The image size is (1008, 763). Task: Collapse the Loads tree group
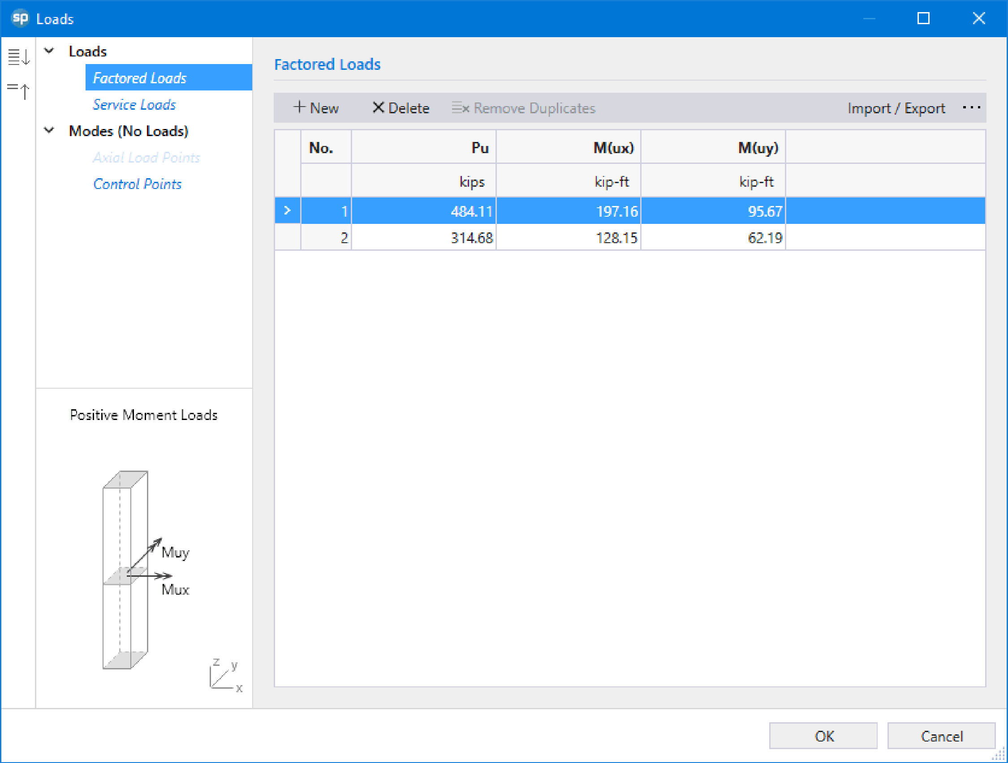click(x=49, y=51)
